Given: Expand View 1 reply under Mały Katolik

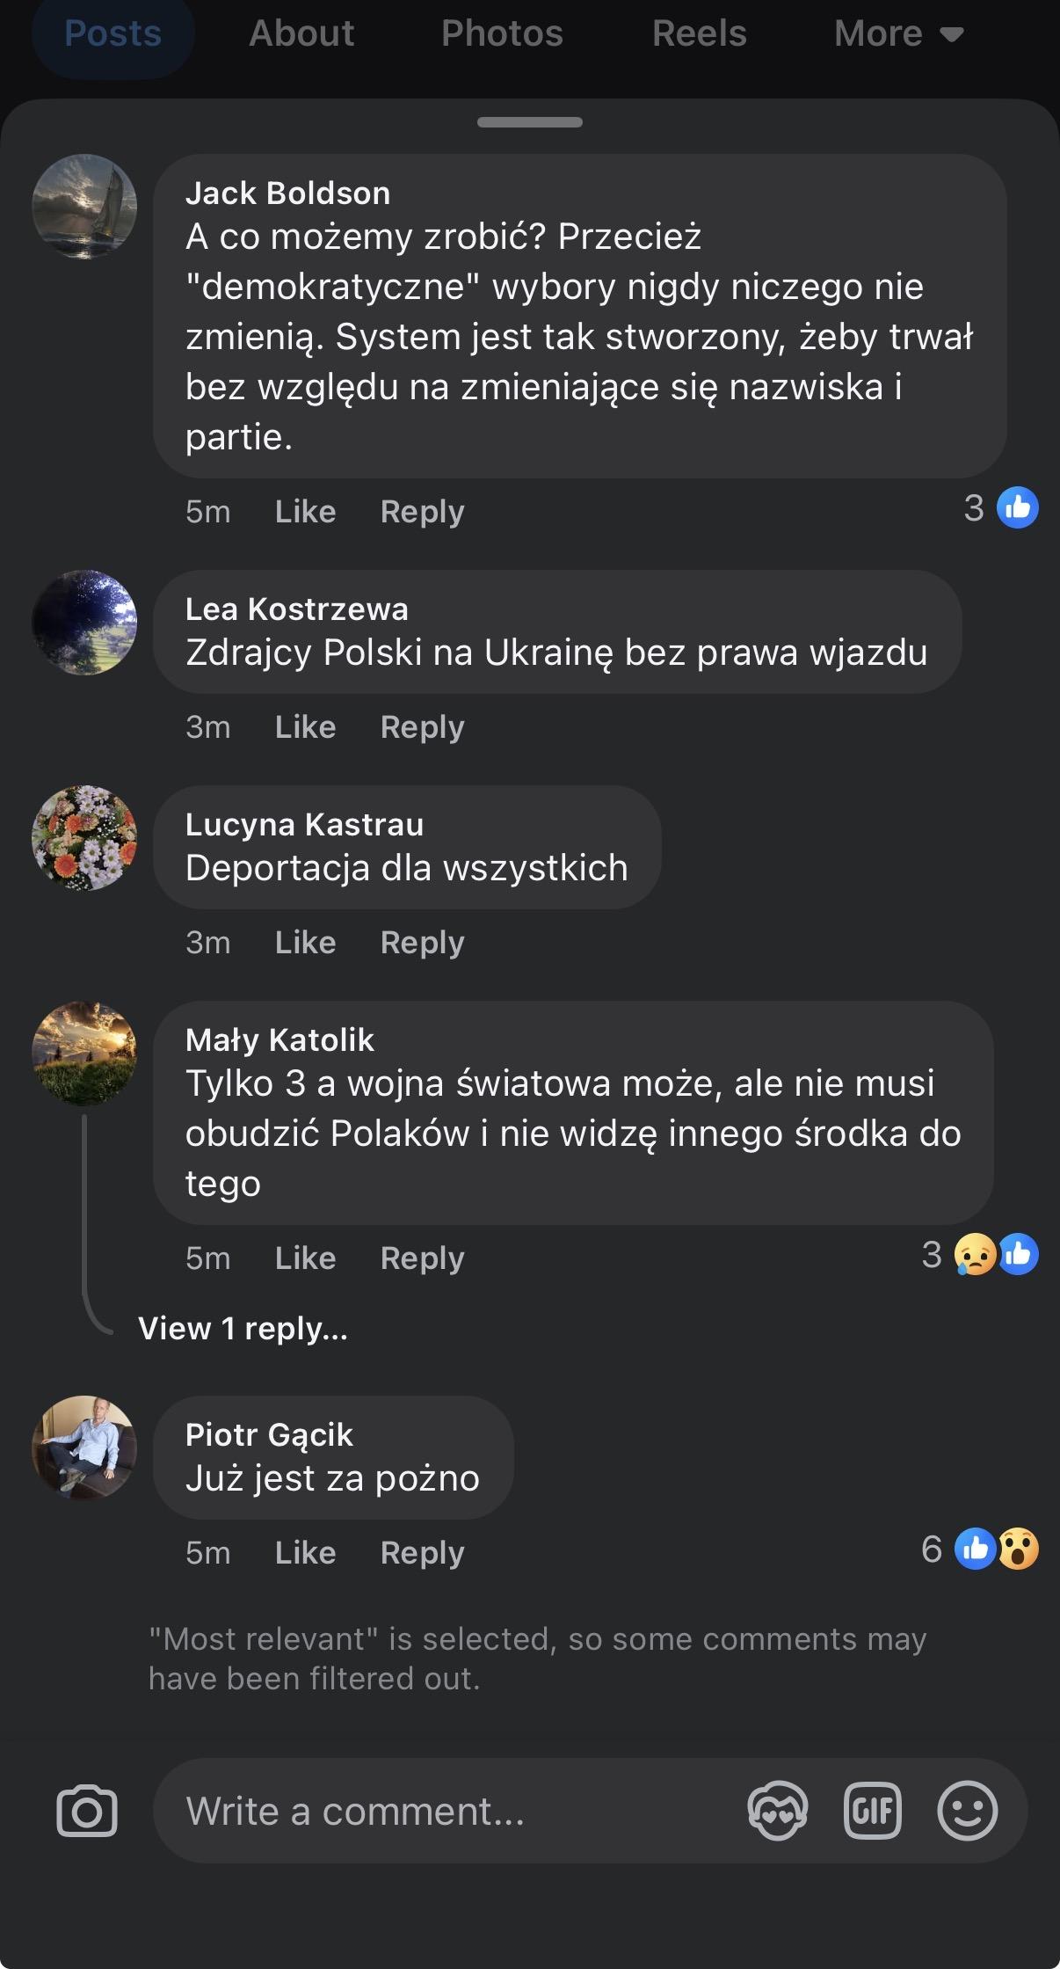Looking at the screenshot, I should 243,1329.
